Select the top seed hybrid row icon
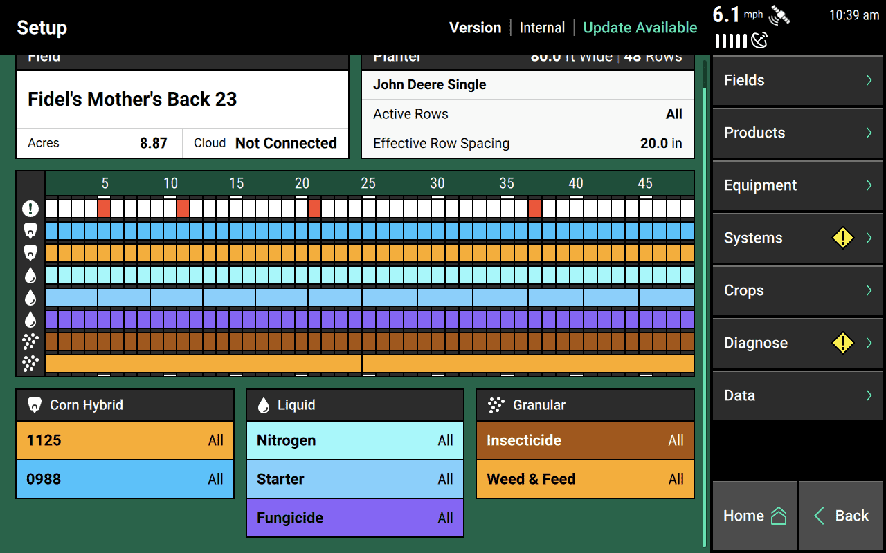 coord(30,229)
